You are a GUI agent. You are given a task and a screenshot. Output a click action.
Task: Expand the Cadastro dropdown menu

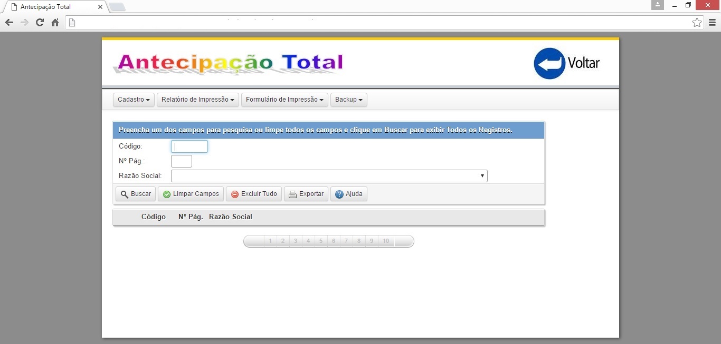[x=134, y=100]
